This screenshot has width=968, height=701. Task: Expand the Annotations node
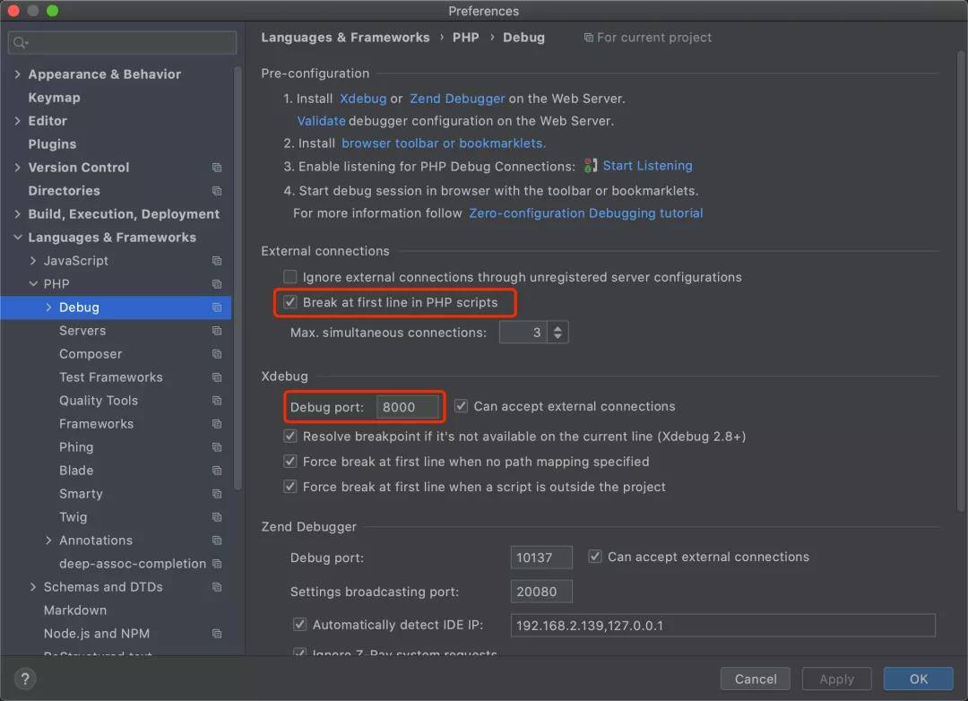(x=48, y=541)
